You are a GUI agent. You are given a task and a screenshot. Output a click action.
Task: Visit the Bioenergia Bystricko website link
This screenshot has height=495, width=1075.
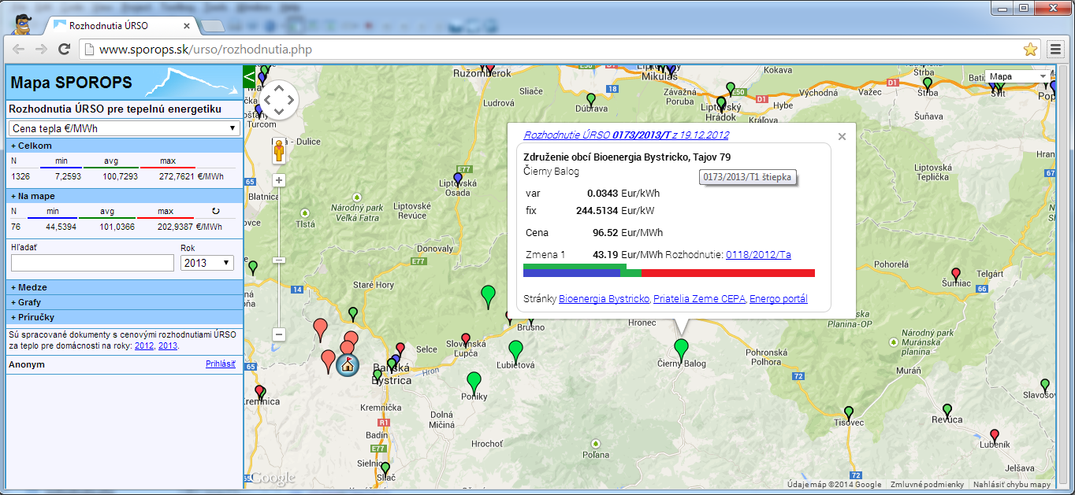coord(604,299)
